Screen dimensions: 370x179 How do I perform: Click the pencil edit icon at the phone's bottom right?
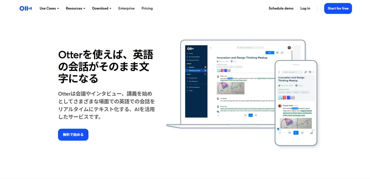pyautogui.click(x=311, y=133)
